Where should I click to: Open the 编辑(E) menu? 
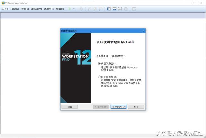15,9
